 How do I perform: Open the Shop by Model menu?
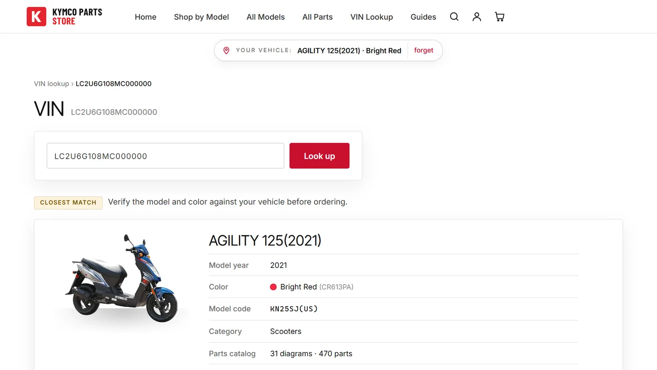pos(201,17)
